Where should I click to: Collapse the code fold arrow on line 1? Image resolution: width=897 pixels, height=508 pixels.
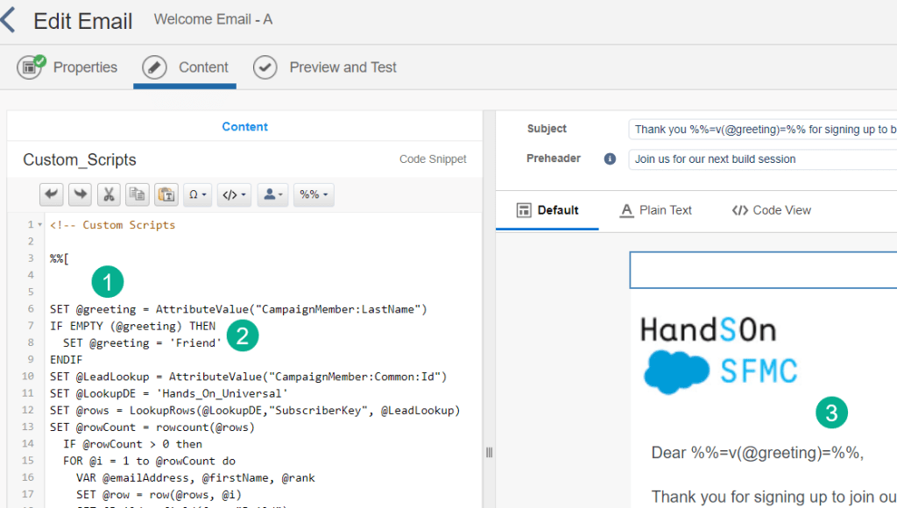pyautogui.click(x=41, y=225)
